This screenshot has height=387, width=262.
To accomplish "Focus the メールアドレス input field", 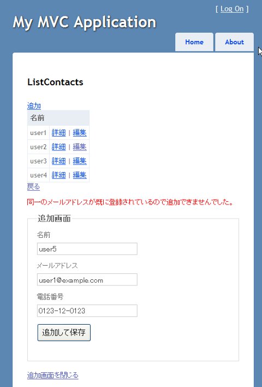I will click(x=87, y=280).
